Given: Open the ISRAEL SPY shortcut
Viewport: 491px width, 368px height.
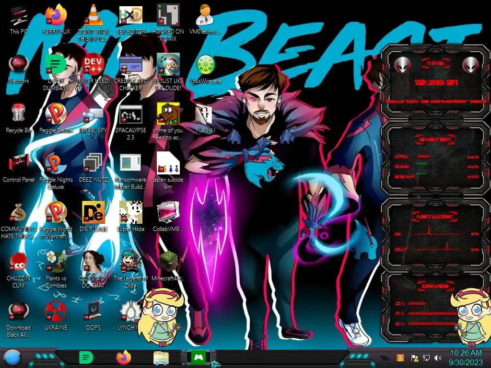Looking at the screenshot, I should pyautogui.click(x=94, y=120).
